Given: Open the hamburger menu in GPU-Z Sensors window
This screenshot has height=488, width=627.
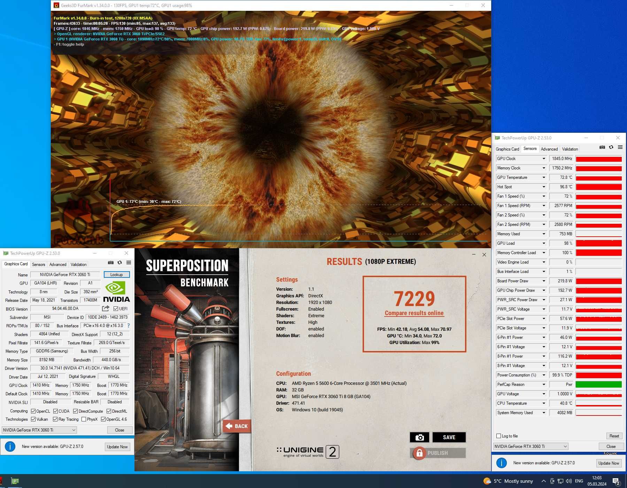Looking at the screenshot, I should [x=620, y=147].
